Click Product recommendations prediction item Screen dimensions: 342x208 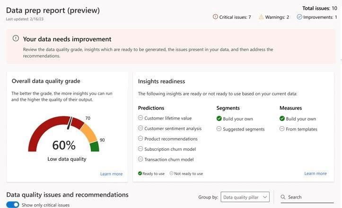171,139
